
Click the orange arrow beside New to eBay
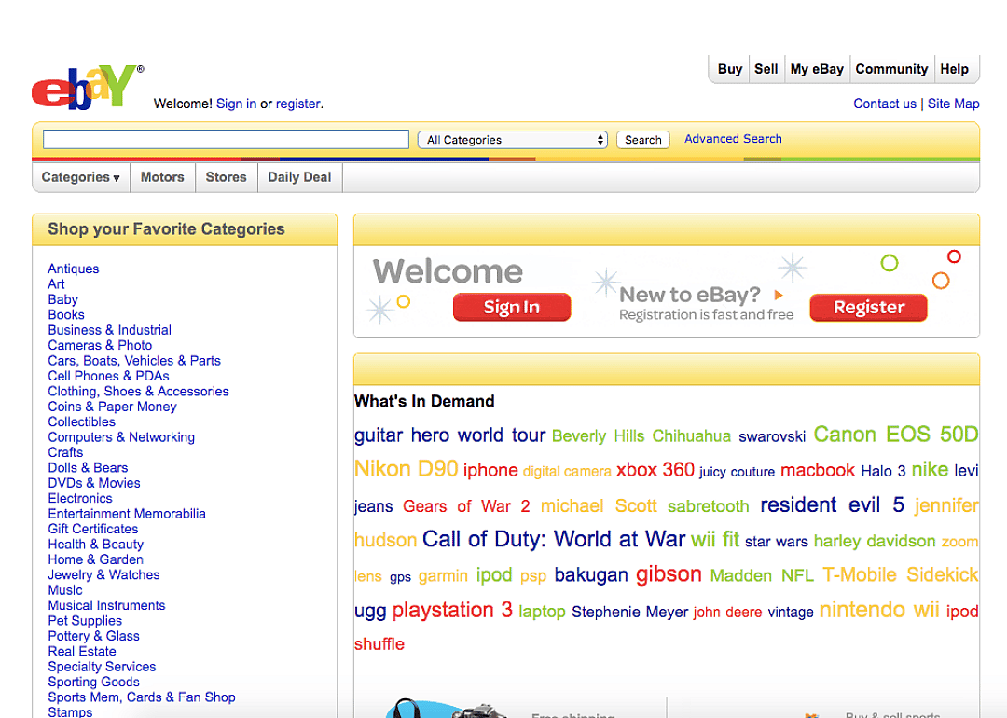tap(779, 295)
